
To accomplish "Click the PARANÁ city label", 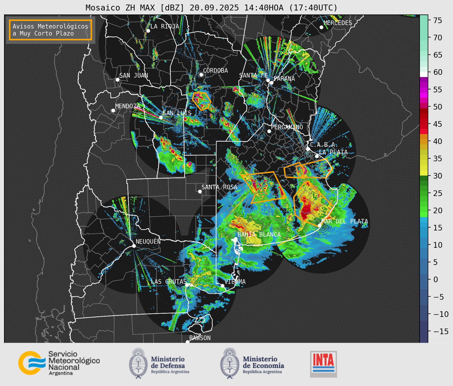I will pos(284,79).
